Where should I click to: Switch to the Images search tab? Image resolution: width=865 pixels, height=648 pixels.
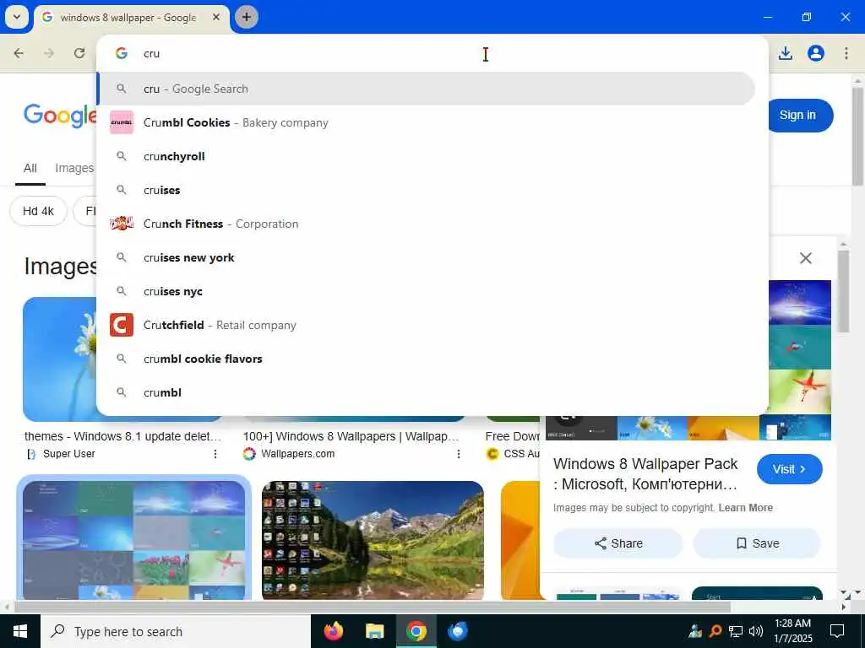tap(74, 168)
